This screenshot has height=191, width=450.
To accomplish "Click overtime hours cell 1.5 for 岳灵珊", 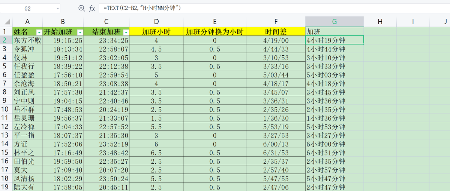I will point(156,118).
